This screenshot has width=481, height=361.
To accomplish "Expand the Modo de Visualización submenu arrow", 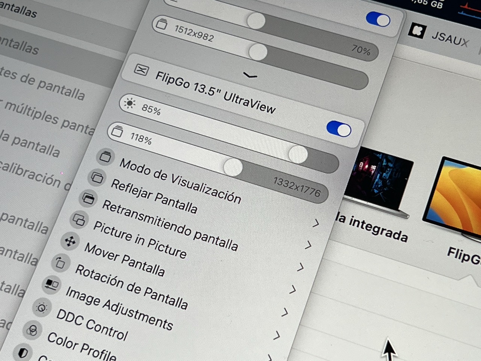I will click(316, 223).
